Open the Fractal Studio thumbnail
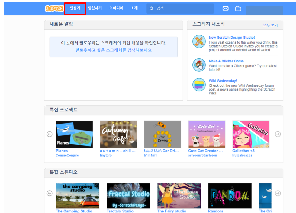Image resolution: width=296 pixels, height=213 pixels. [x=128, y=196]
